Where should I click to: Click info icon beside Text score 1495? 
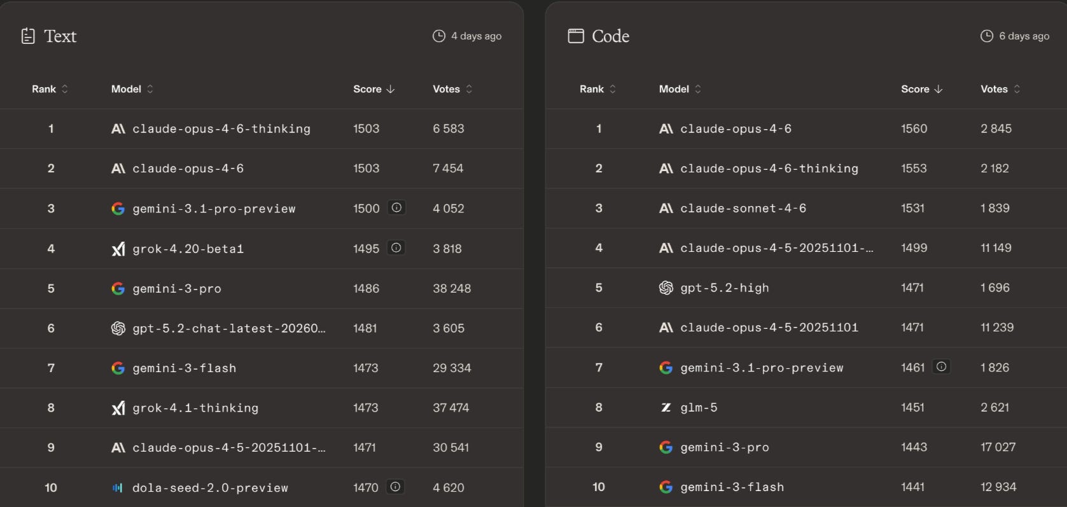pyautogui.click(x=396, y=247)
